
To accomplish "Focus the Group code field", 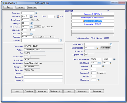I will click(x=28, y=13).
